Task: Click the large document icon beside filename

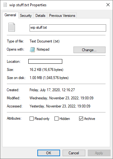Action: pyautogui.click(x=12, y=27)
